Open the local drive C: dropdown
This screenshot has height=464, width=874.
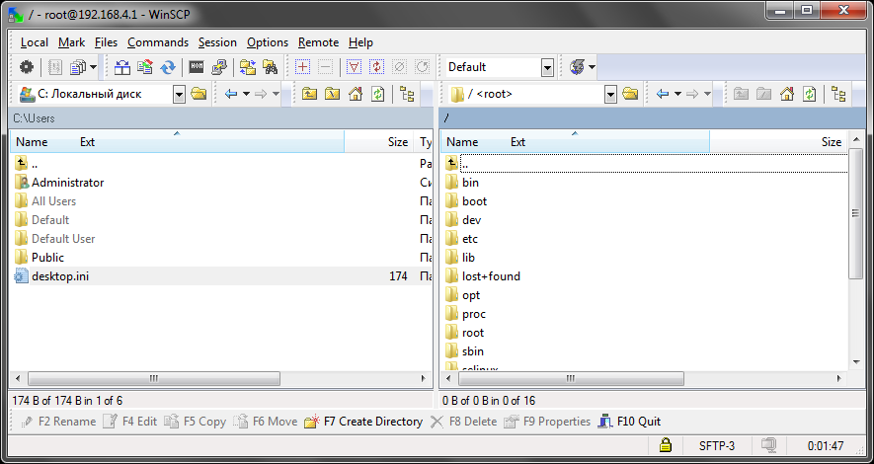(179, 94)
